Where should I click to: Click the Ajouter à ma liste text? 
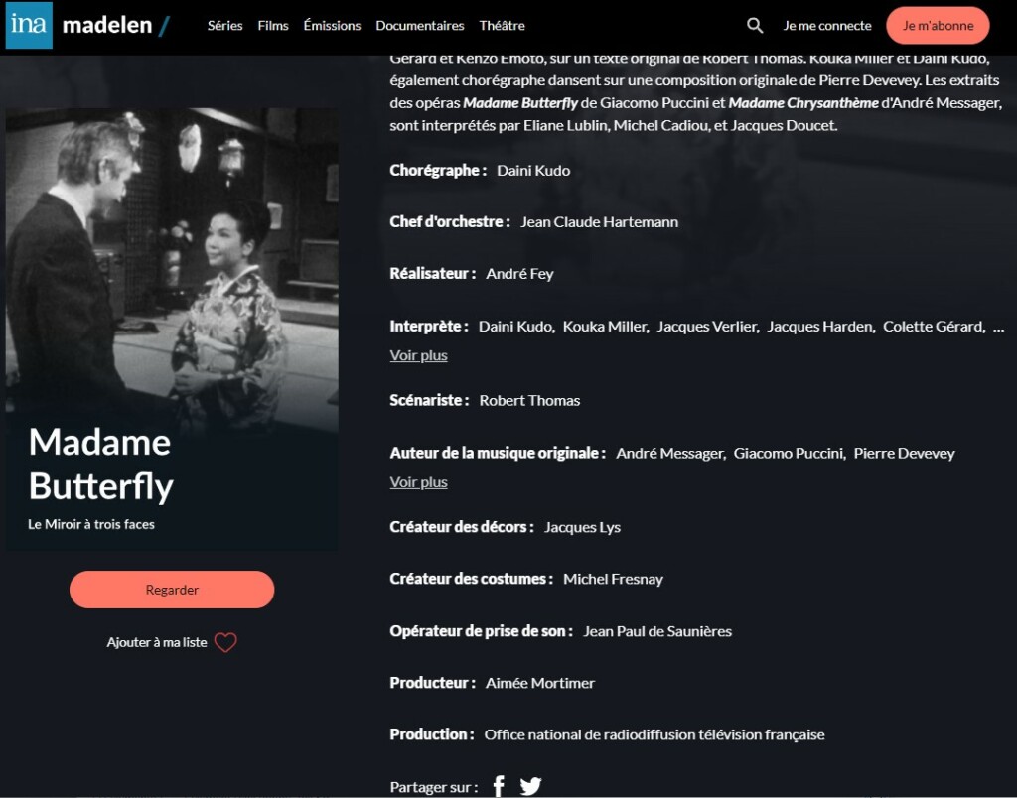[x=157, y=642]
